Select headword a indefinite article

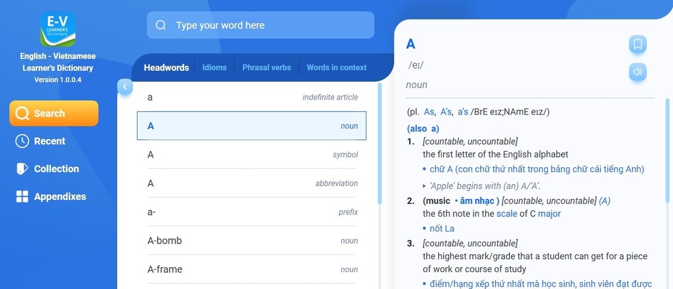point(252,97)
